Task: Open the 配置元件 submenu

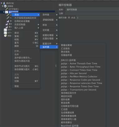Action: pos(49,44)
